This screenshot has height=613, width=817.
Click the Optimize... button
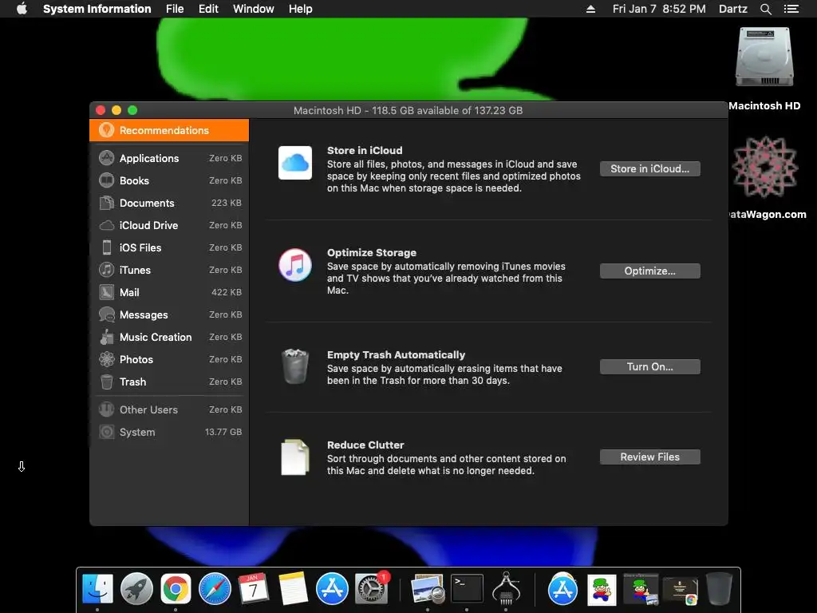click(x=649, y=271)
